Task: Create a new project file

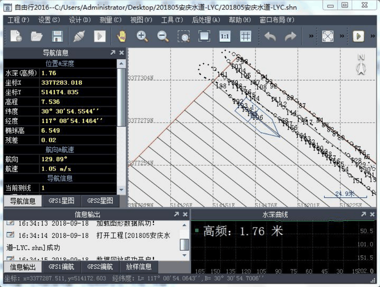Action: click(16, 36)
